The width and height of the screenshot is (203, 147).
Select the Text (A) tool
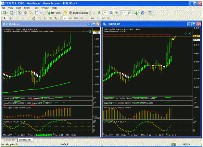[45, 18]
